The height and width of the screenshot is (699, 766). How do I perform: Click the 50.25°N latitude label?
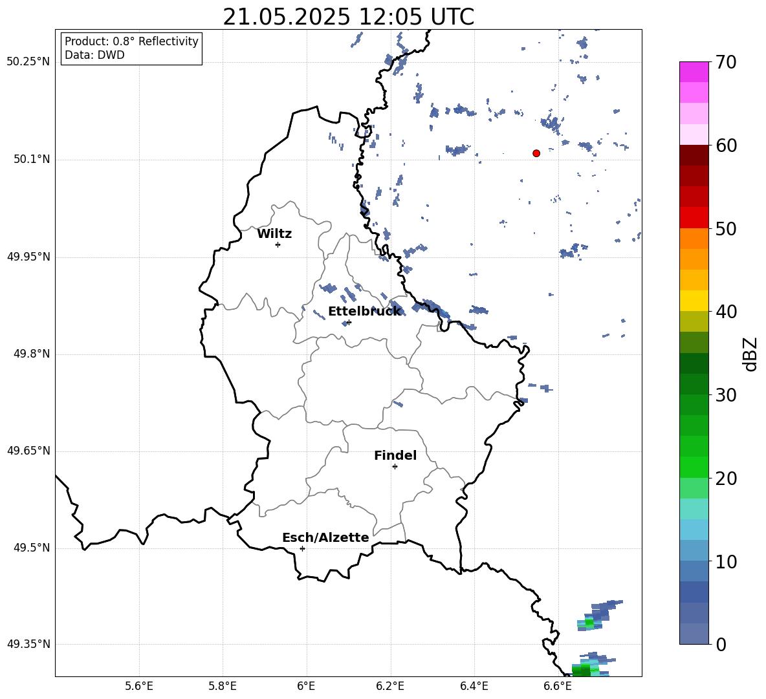click(x=28, y=62)
